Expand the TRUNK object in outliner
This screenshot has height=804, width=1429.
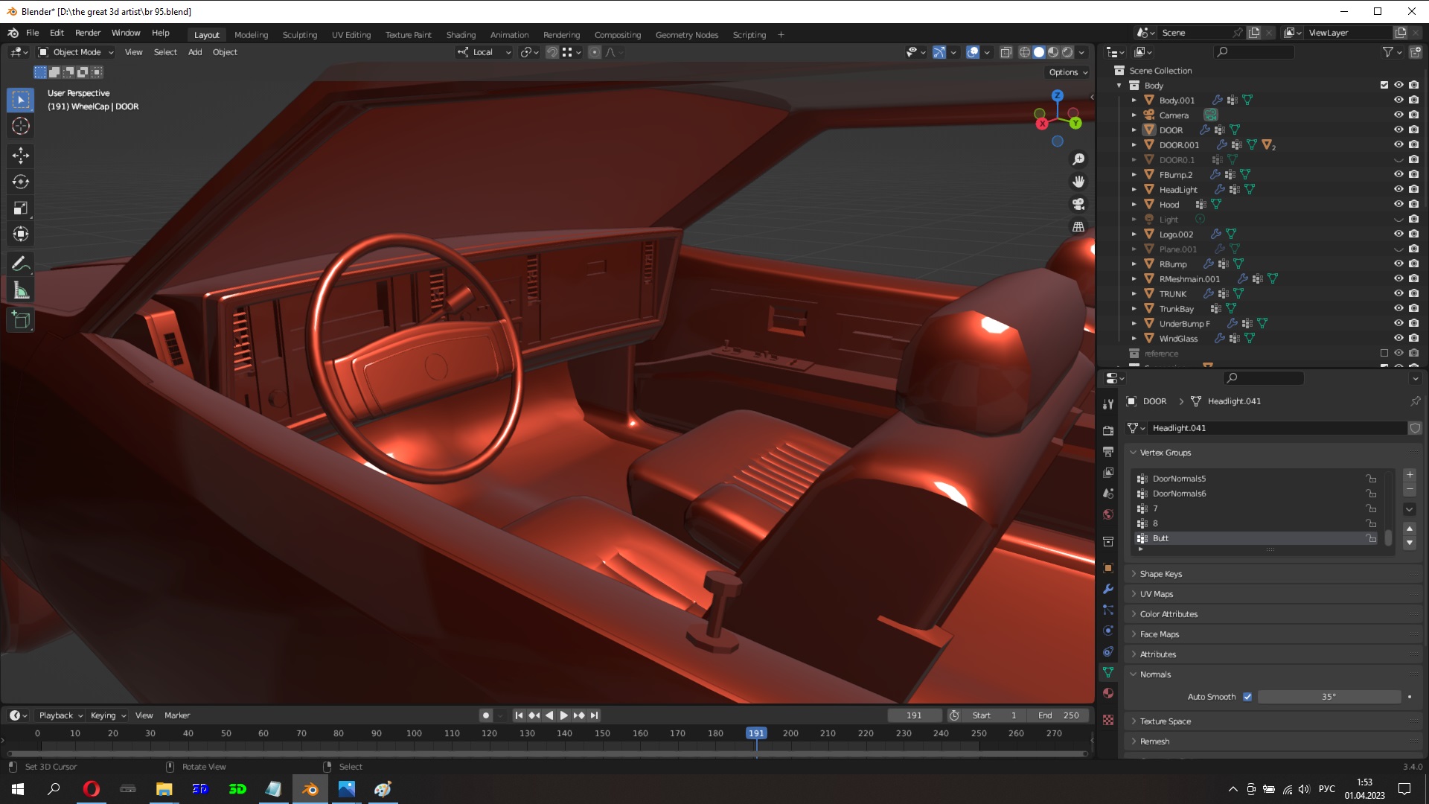pos(1134,294)
